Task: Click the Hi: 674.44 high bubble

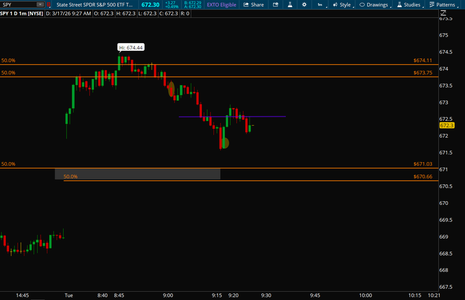Action: click(x=132, y=48)
